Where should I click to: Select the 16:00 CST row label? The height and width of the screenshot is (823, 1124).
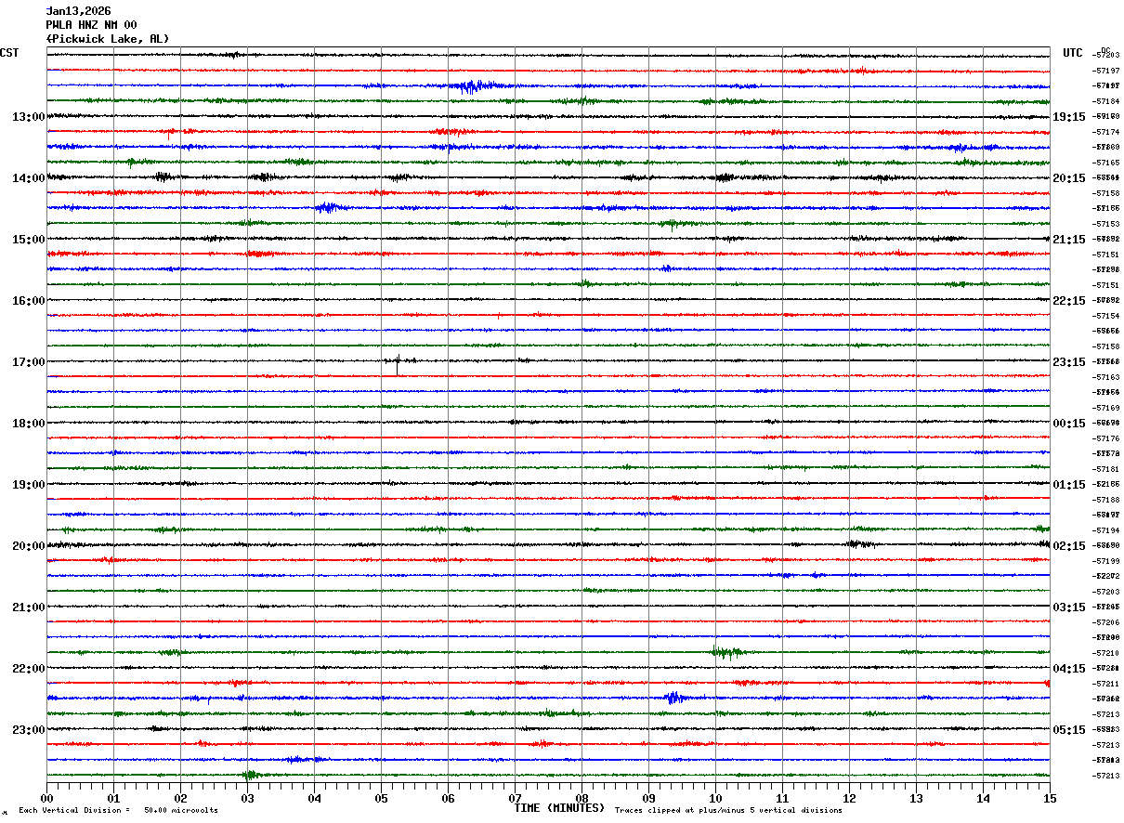tap(28, 301)
